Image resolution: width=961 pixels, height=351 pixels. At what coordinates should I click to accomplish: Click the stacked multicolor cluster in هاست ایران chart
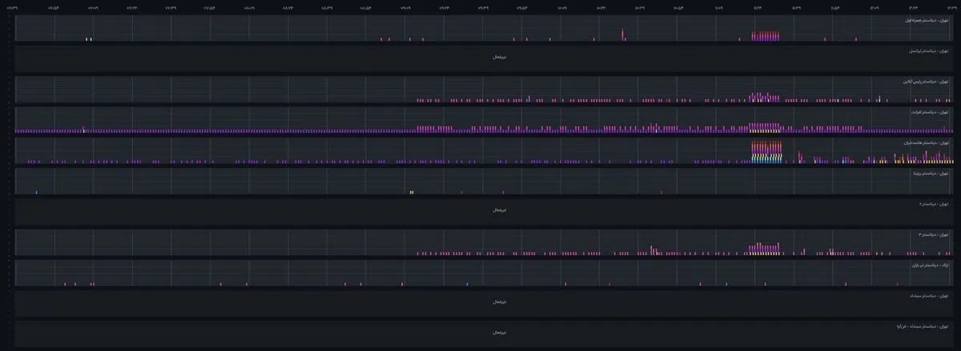pos(765,152)
